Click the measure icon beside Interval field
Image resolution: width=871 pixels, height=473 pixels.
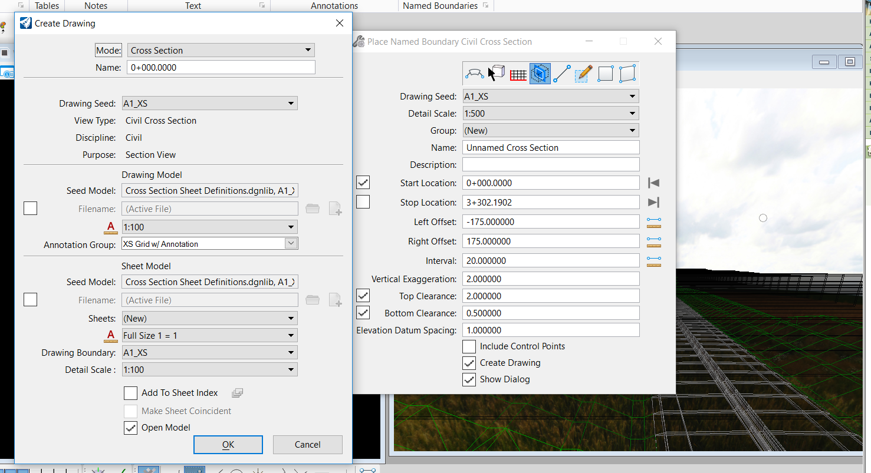(x=653, y=261)
